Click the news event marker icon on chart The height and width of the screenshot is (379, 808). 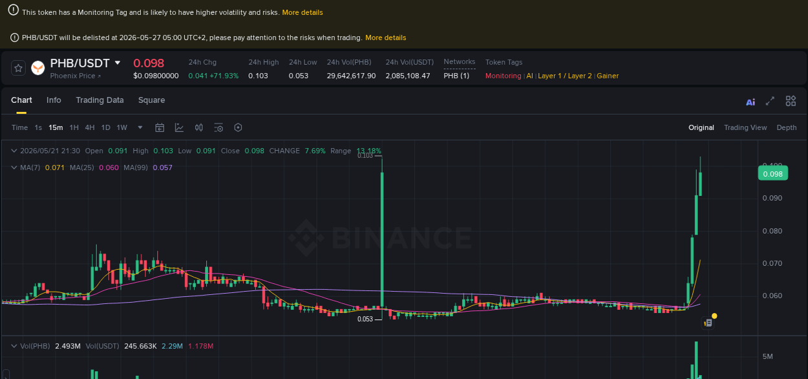708,322
